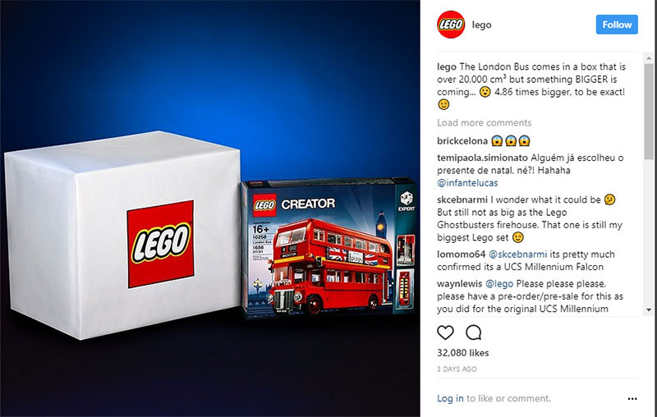The width and height of the screenshot is (657, 417).
Task: Click the red LEGO logo on white box
Action: [x=160, y=244]
